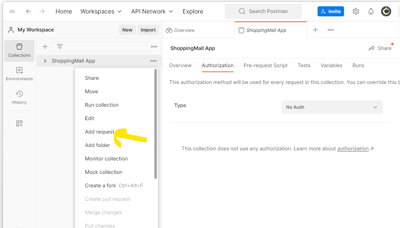
Task: Click the My Workspace title
Action: tap(36, 30)
